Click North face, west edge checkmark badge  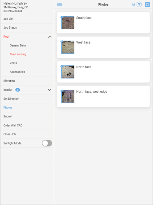(x=62, y=91)
